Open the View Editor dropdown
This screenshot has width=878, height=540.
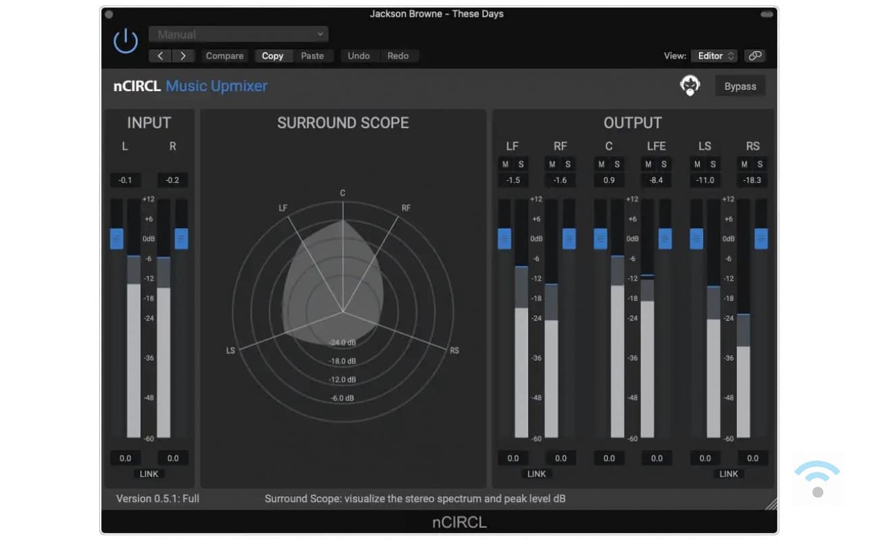(716, 56)
